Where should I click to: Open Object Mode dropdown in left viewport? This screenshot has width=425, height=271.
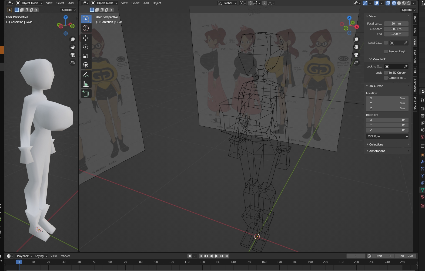point(29,3)
